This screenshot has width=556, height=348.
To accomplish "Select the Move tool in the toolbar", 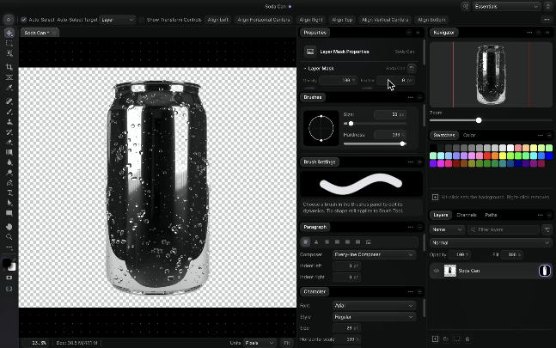I will point(9,33).
